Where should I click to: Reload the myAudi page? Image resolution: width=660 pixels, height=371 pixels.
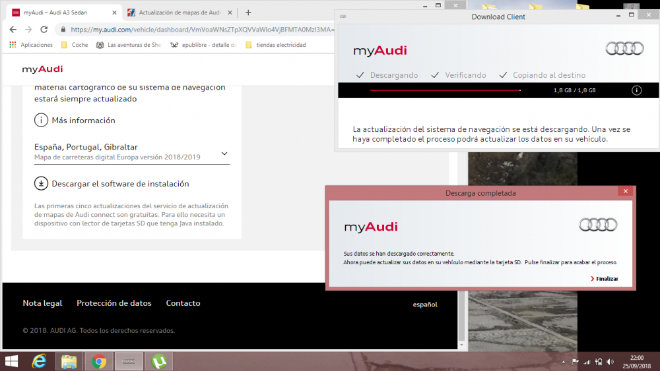(x=44, y=30)
